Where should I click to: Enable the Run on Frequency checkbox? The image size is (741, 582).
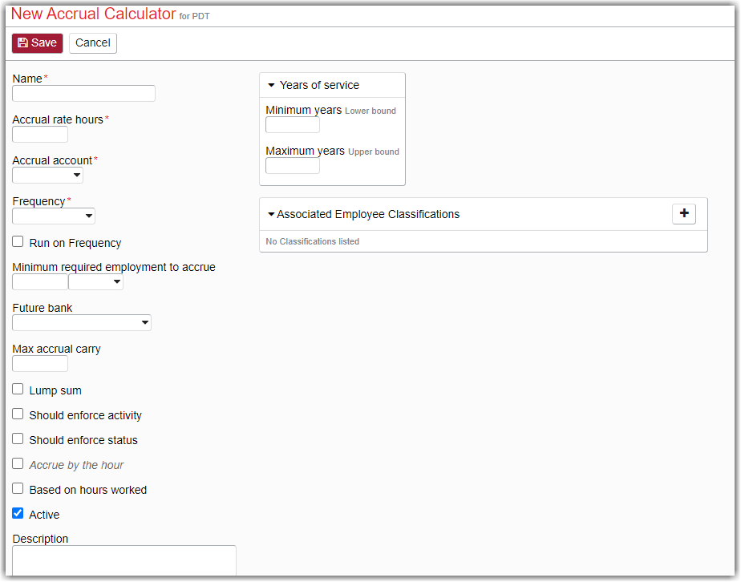[x=18, y=242]
